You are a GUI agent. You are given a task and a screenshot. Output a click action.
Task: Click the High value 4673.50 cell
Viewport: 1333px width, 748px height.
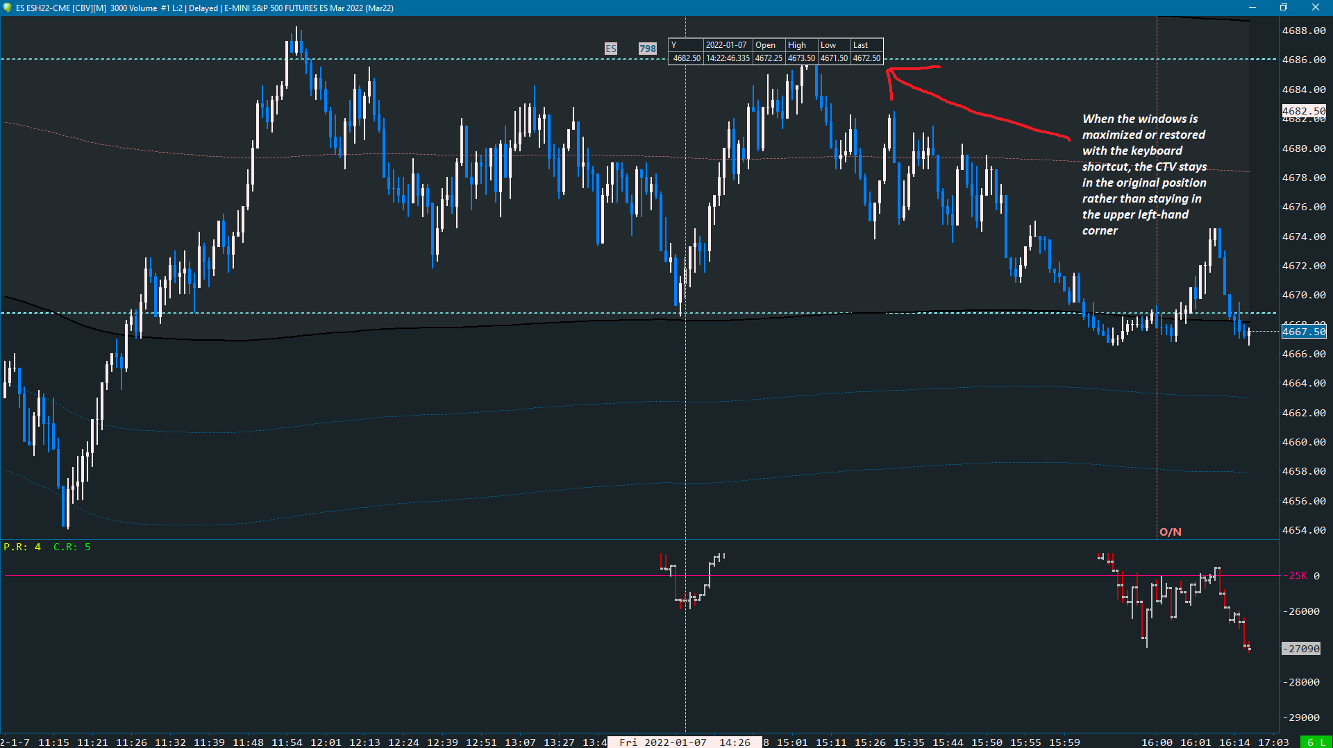pos(801,58)
